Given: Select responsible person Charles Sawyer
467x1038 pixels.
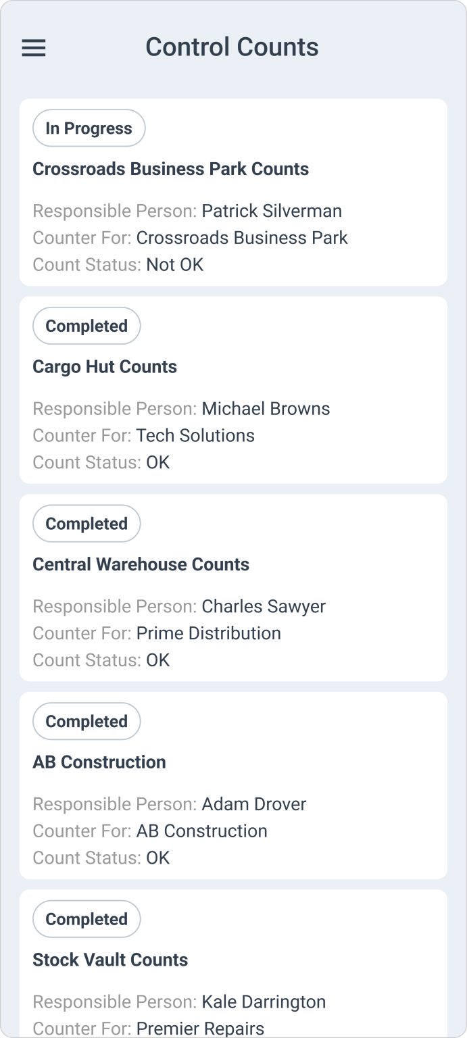Looking at the screenshot, I should [264, 606].
